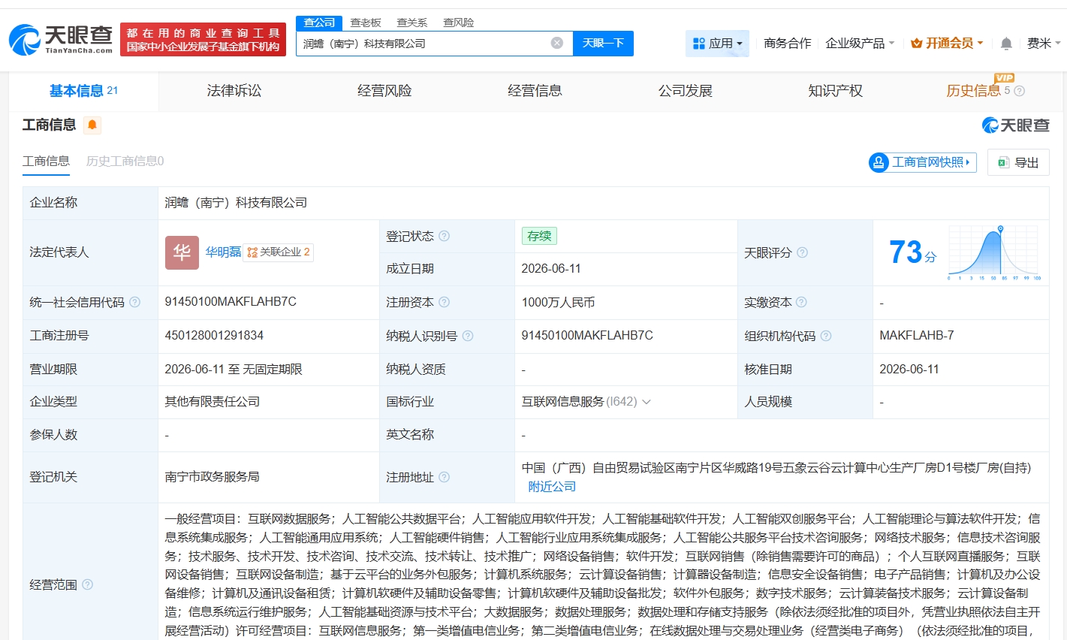Open the 商务合作 link
1067x640 pixels.
(x=788, y=44)
